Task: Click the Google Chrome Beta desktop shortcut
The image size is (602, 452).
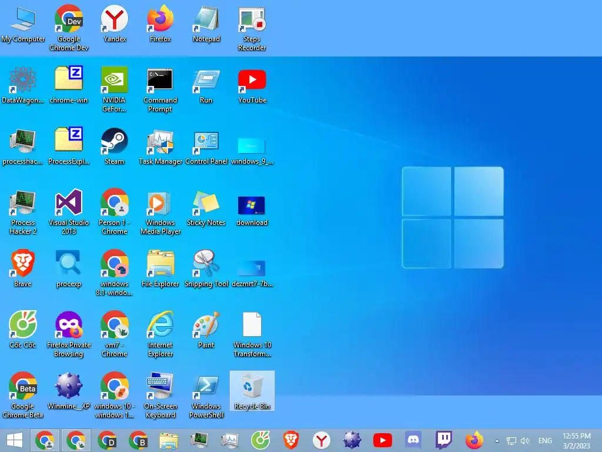Action: (x=23, y=395)
